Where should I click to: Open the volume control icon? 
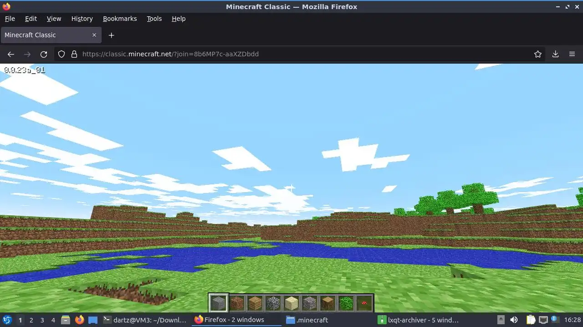pos(514,320)
